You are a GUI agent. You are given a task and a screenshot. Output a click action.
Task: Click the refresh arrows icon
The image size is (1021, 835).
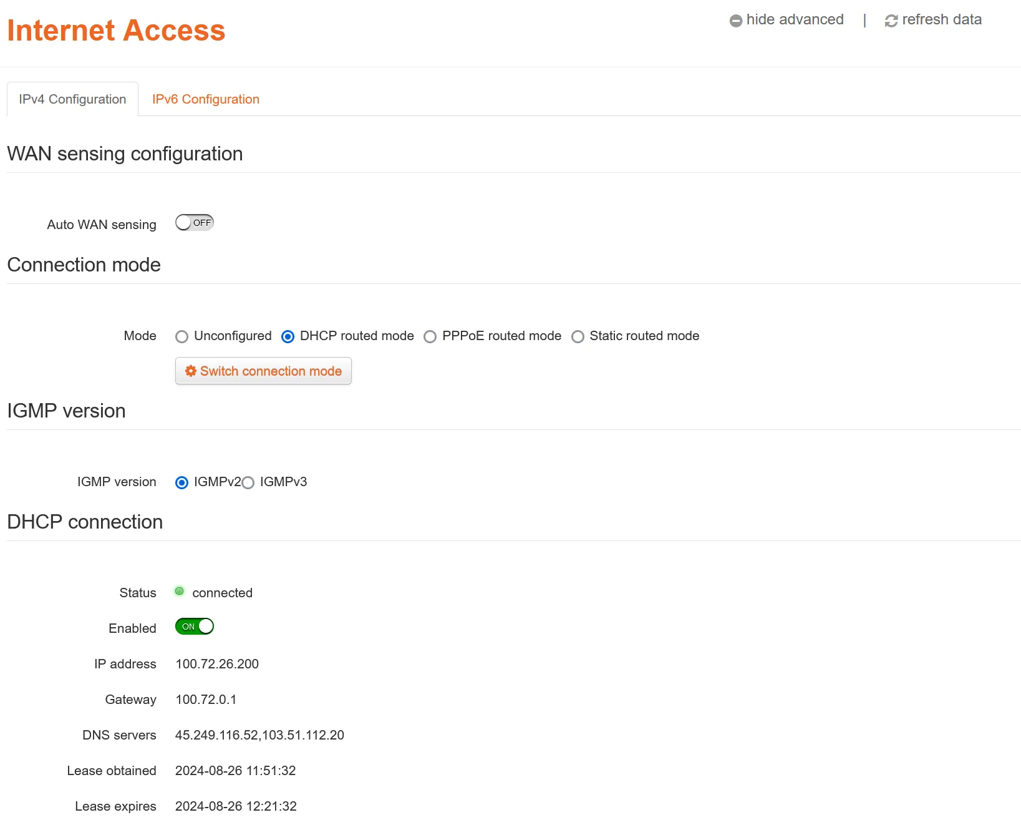pos(891,21)
